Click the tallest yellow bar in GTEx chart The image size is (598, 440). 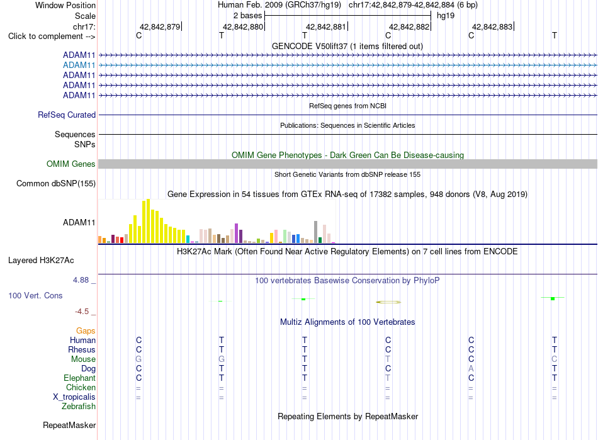148,221
